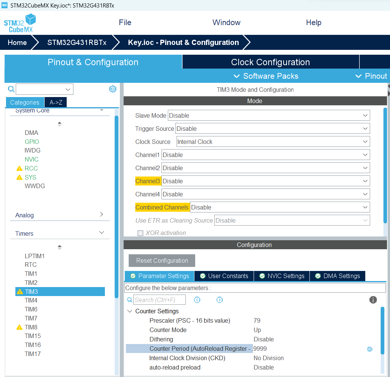This screenshot has height=377, width=390.
Task: Open the Channel2 dropdown
Action: 266,168
